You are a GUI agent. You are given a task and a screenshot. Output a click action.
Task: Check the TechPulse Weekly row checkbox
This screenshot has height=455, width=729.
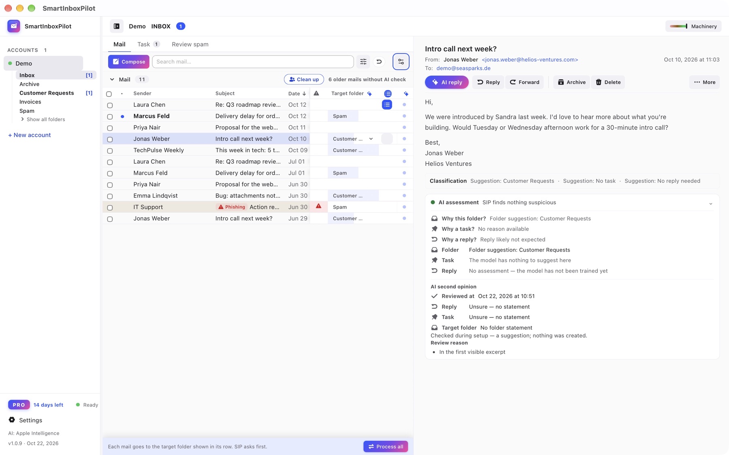(x=110, y=150)
